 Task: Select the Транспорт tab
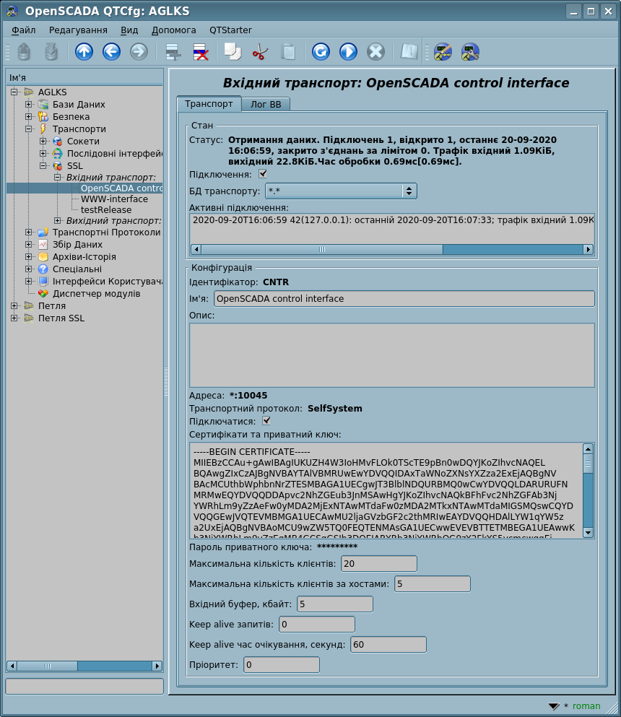[209, 104]
